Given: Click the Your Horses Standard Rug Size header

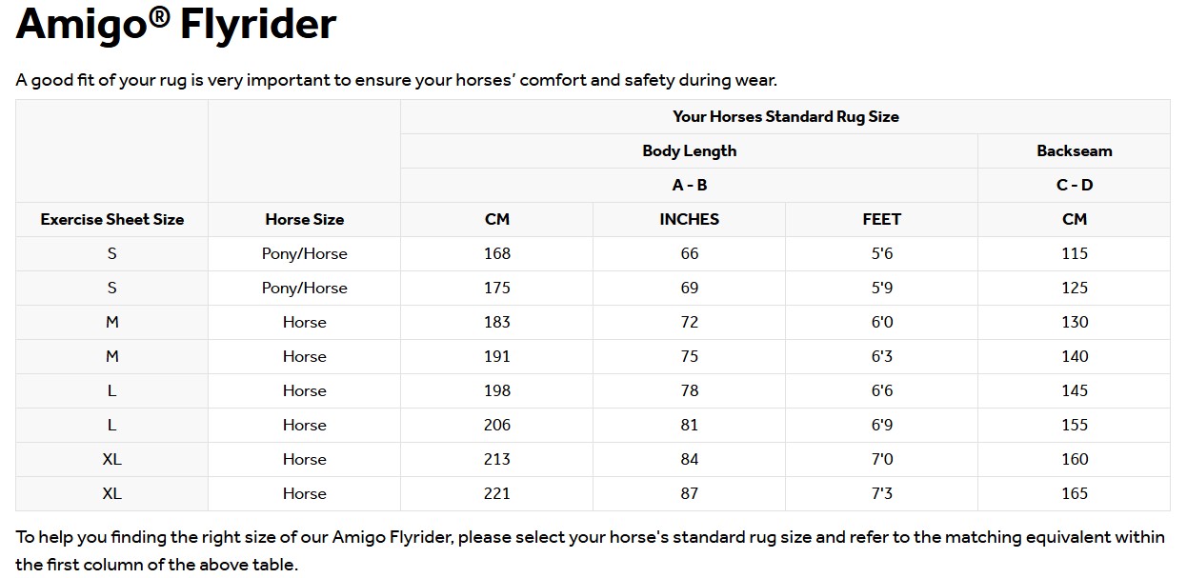Looking at the screenshot, I should 786,116.
